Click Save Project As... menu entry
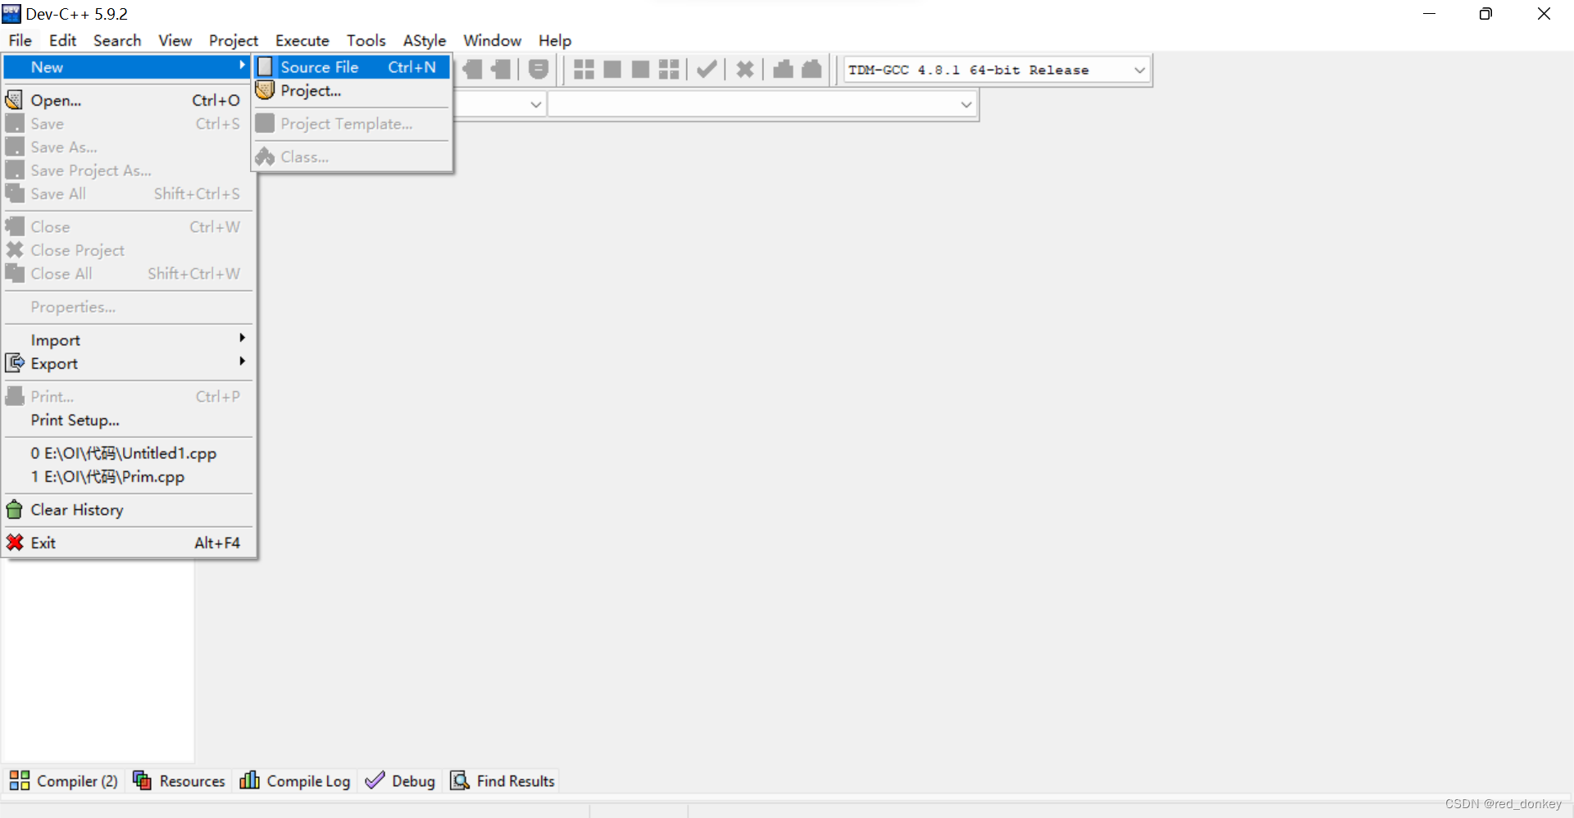 pyautogui.click(x=128, y=170)
